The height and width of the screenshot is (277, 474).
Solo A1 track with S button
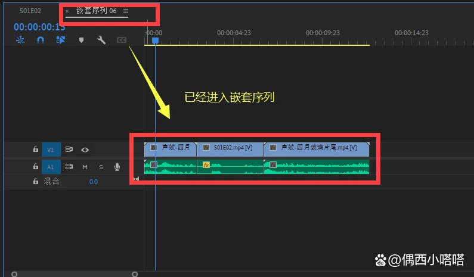[x=101, y=167]
